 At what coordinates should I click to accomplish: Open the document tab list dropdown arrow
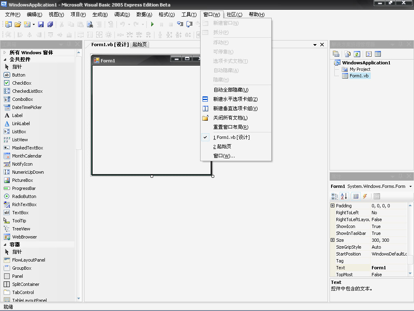coord(315,45)
